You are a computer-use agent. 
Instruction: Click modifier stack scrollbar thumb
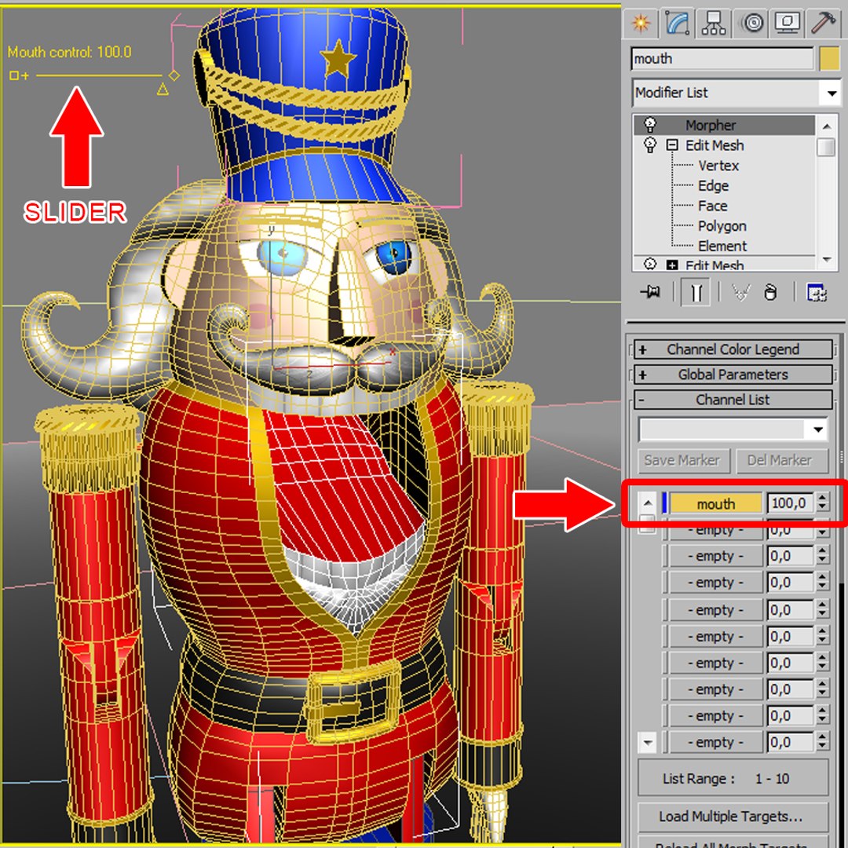[x=826, y=147]
